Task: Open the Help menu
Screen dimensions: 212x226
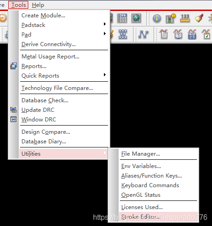Action: click(38, 5)
